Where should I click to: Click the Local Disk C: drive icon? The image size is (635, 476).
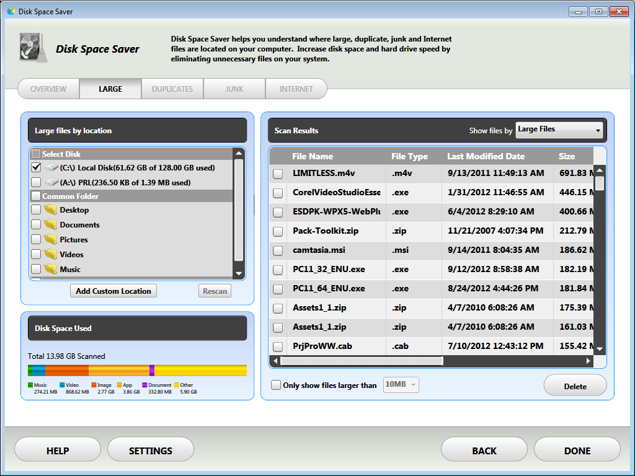pyautogui.click(x=51, y=168)
